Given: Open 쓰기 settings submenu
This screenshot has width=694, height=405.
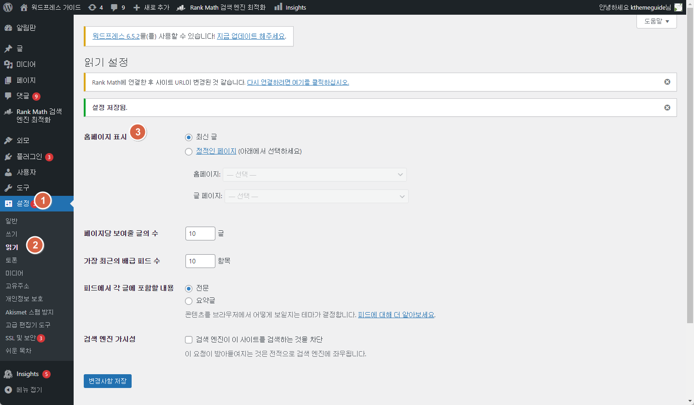Looking at the screenshot, I should point(12,234).
